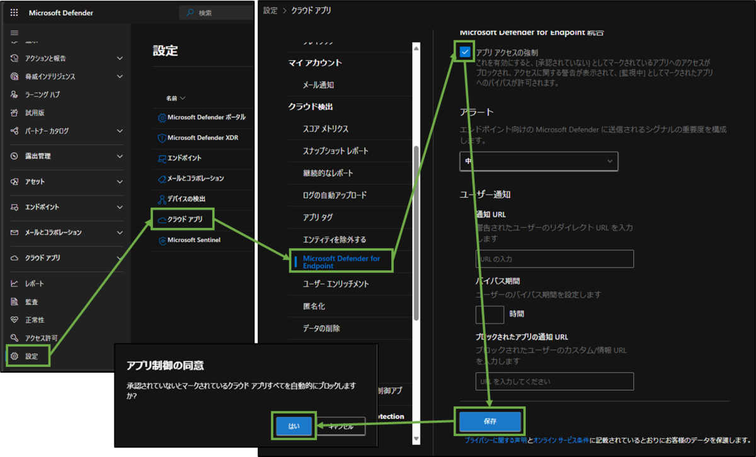Expand パートナー カタログ chevron
756x457 pixels.
point(120,131)
